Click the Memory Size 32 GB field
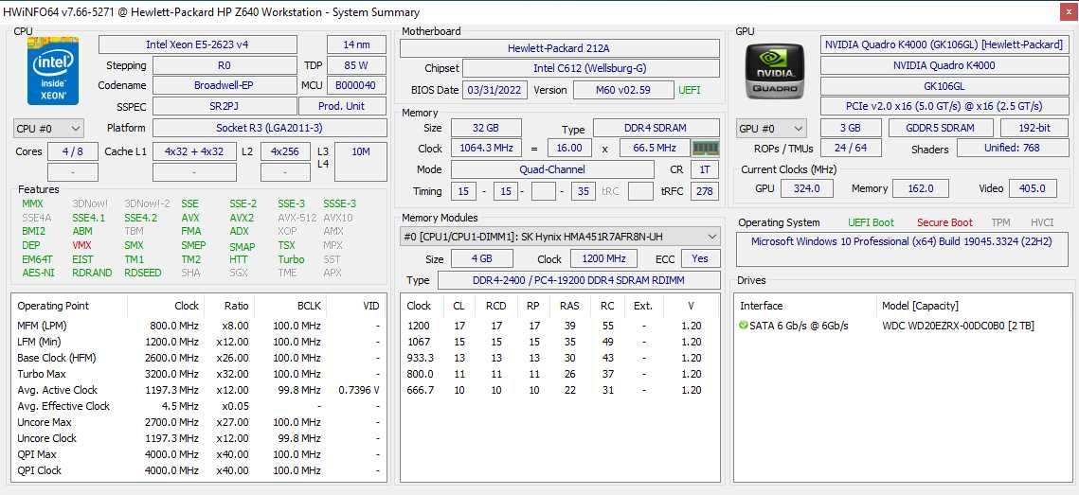This screenshot has height=495, width=1079. pos(486,128)
